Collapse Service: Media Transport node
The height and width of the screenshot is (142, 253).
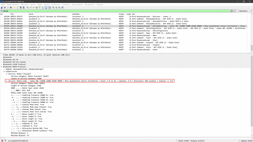click(7, 74)
